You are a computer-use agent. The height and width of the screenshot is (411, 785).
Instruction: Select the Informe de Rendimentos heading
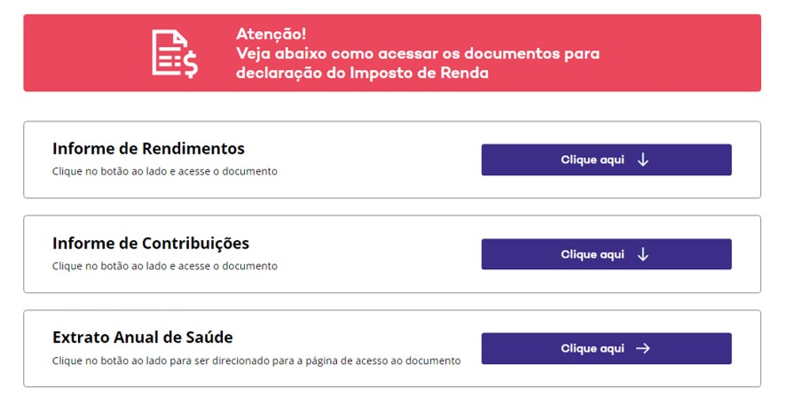[x=148, y=149]
